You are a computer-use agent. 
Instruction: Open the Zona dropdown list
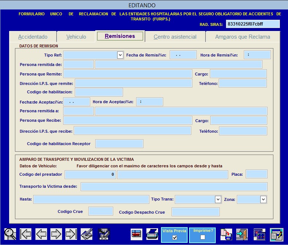tap(263, 199)
